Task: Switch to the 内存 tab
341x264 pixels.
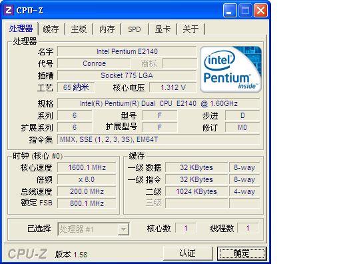Action: click(x=107, y=29)
